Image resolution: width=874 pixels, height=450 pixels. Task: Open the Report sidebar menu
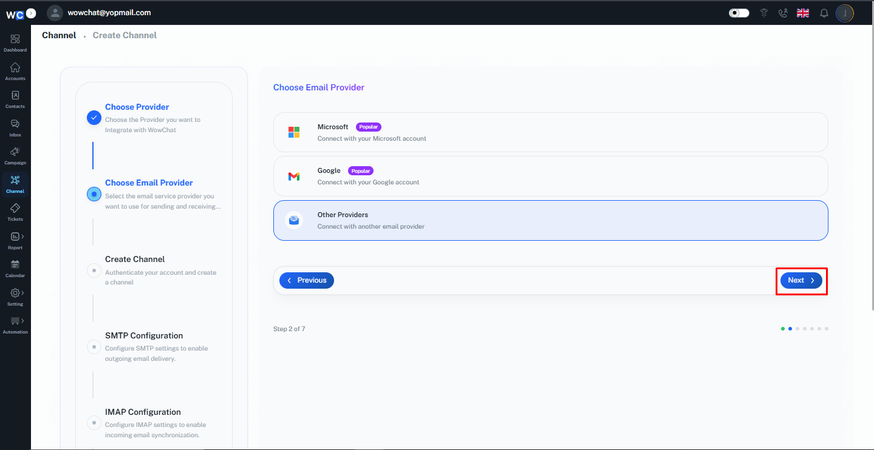click(x=15, y=240)
